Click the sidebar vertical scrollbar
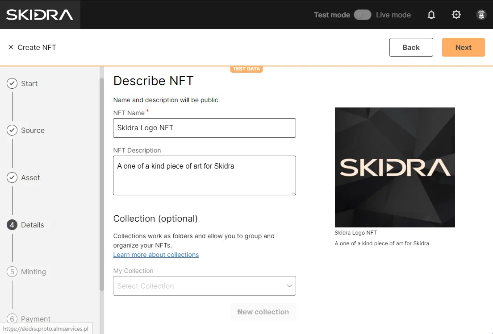 point(101,184)
